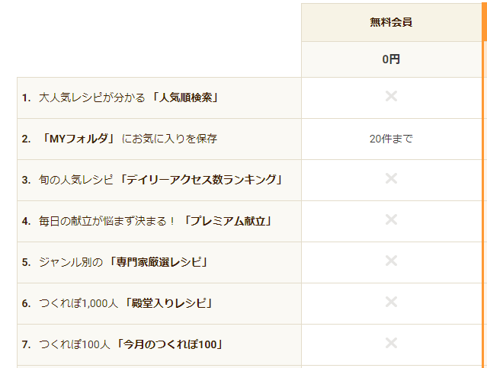Click the 20件まで cell
Image resolution: width=487 pixels, height=368 pixels.
(x=392, y=139)
